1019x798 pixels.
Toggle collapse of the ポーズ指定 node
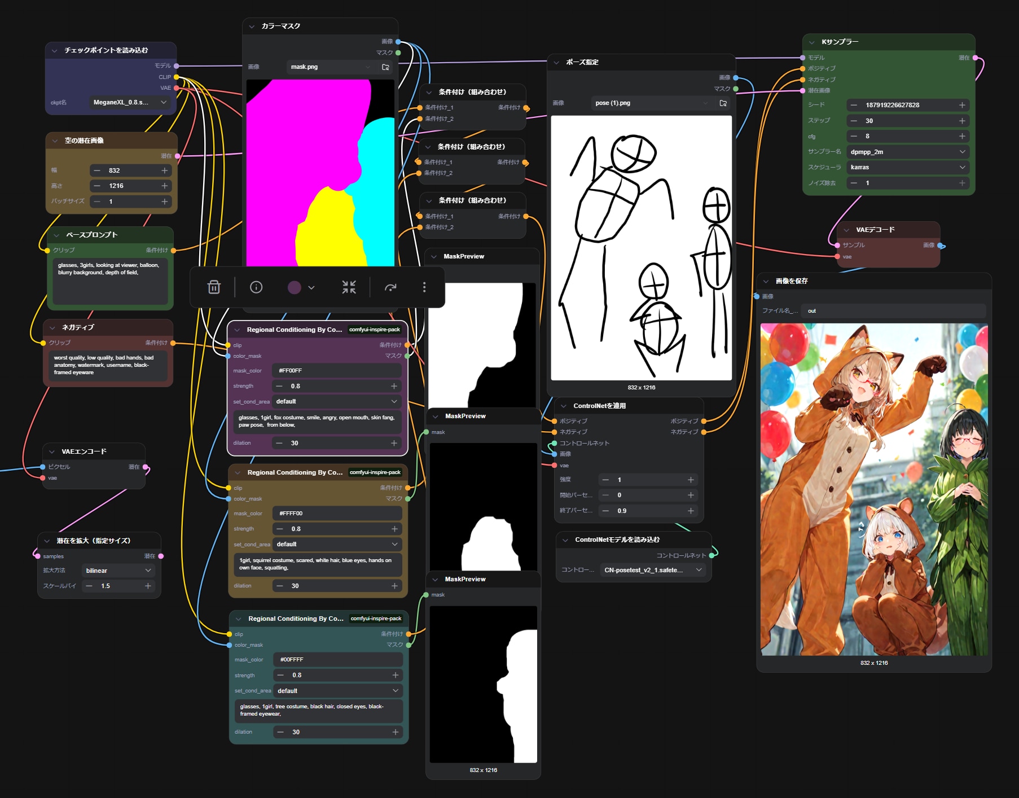click(x=556, y=63)
